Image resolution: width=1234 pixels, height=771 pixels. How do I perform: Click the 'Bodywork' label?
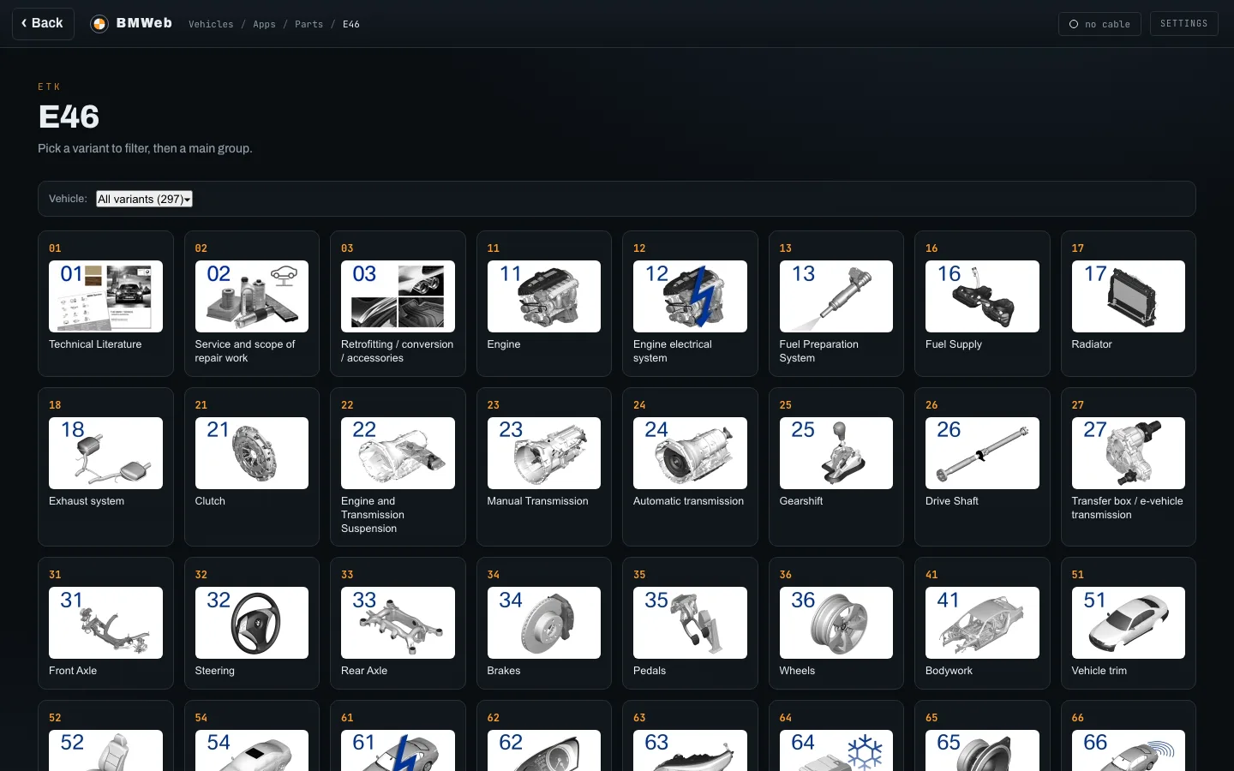(x=949, y=671)
